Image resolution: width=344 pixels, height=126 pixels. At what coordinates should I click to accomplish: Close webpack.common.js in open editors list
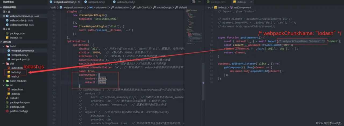[4, 16]
